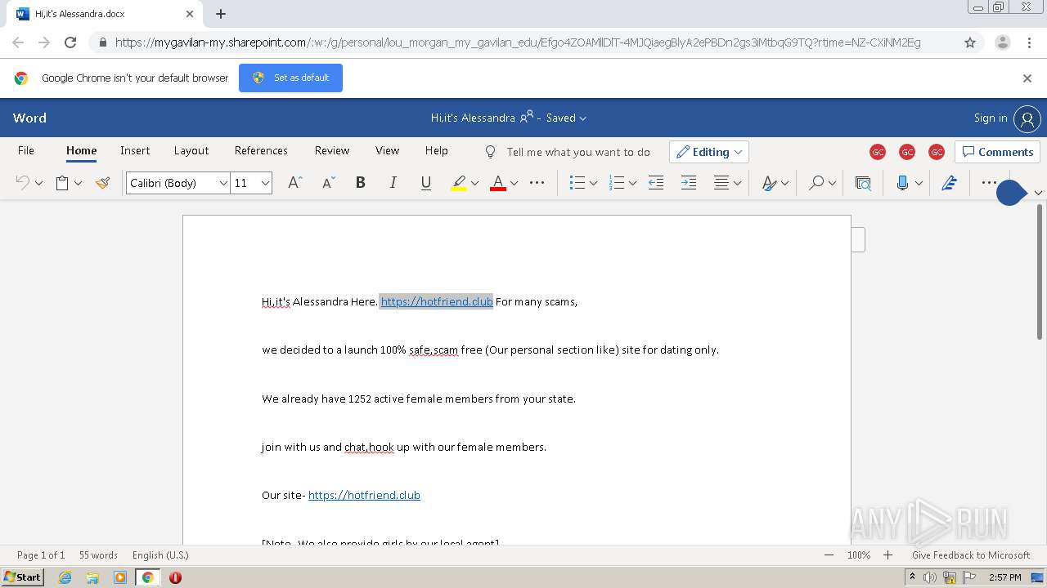Open the Editor pen icon
Viewport: 1047px width, 588px height.
949,183
